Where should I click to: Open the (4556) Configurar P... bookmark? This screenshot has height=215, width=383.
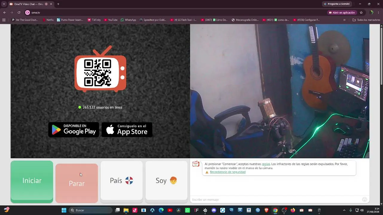pos(306,20)
